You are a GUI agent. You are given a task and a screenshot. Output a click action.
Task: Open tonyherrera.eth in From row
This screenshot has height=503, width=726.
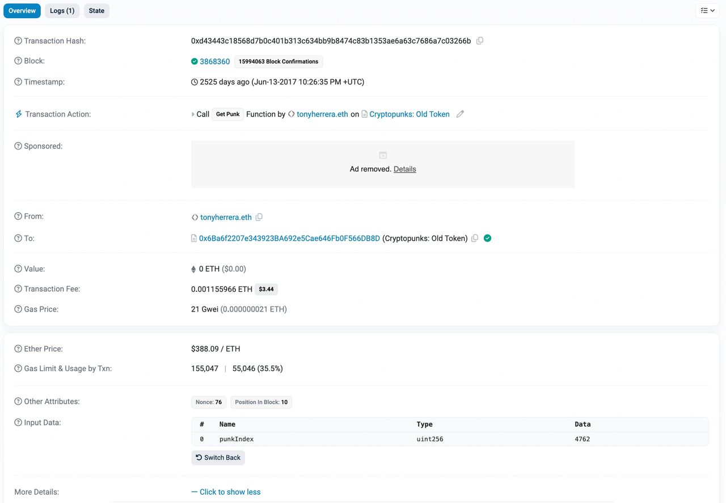click(226, 217)
